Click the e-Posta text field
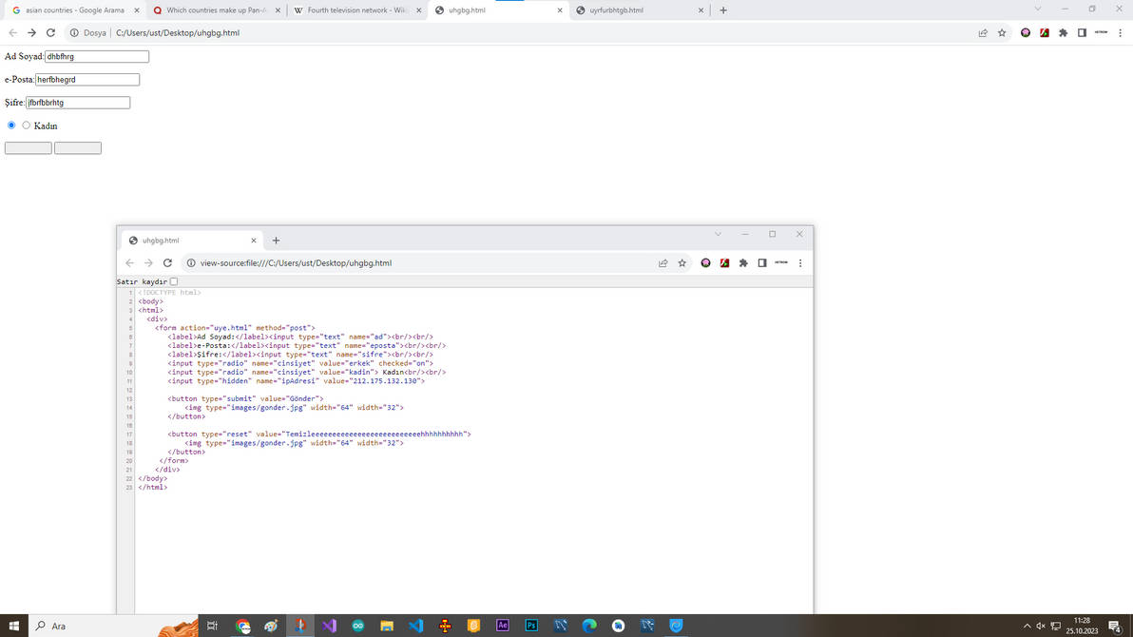This screenshot has width=1133, height=637. (x=87, y=80)
